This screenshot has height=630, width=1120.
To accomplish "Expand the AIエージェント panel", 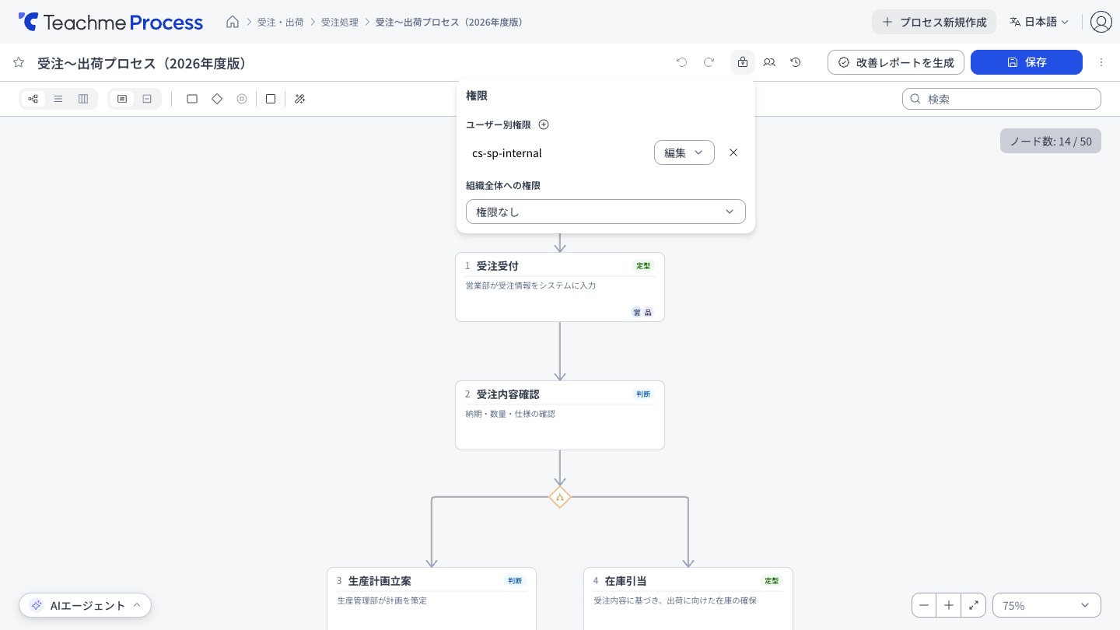I will pos(86,605).
